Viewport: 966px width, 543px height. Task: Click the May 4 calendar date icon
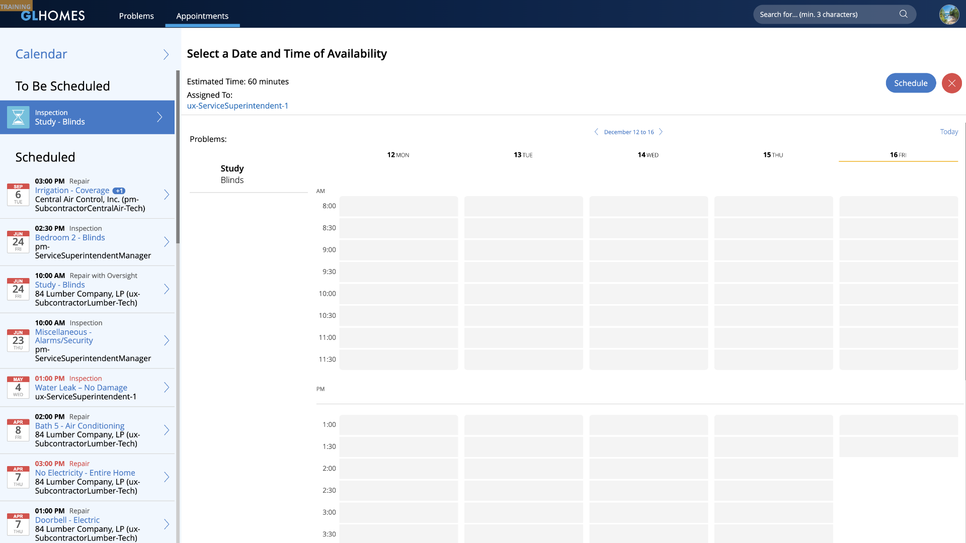pos(18,388)
